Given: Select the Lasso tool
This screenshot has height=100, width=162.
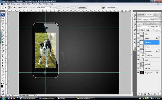Looking at the screenshot, I should 3,24.
